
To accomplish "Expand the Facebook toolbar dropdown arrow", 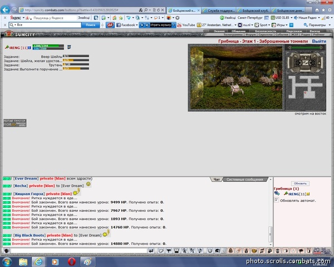I will point(137,25).
